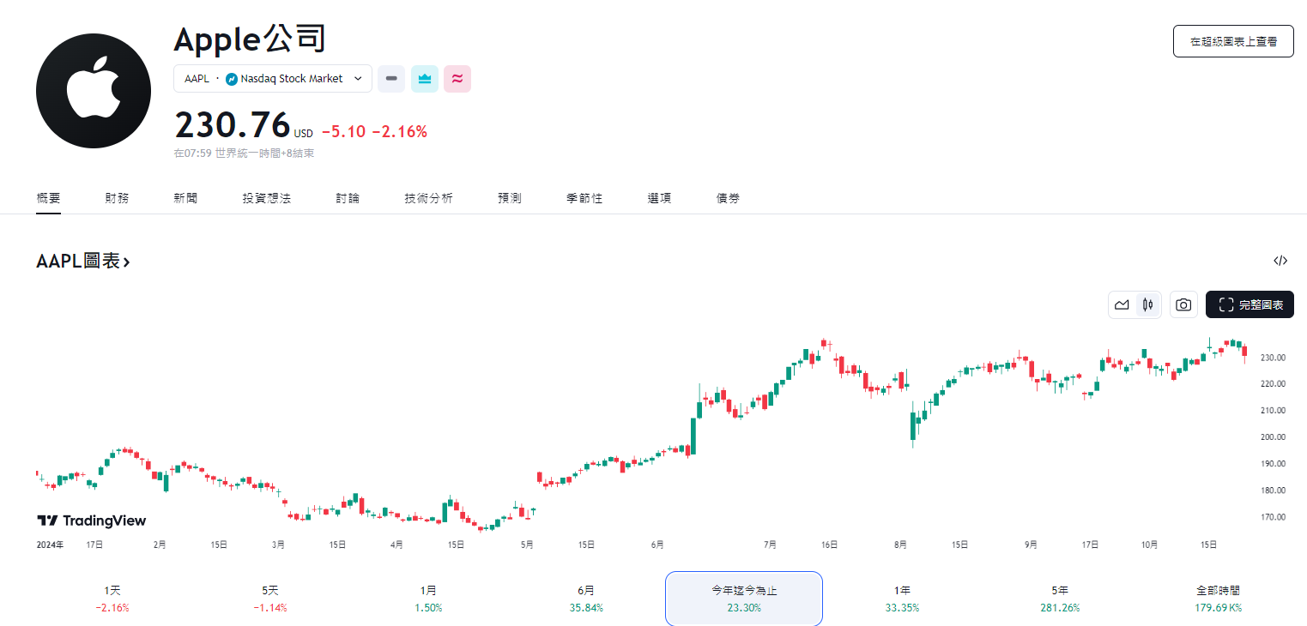Select the 5年 281.26% performance control

(1058, 598)
